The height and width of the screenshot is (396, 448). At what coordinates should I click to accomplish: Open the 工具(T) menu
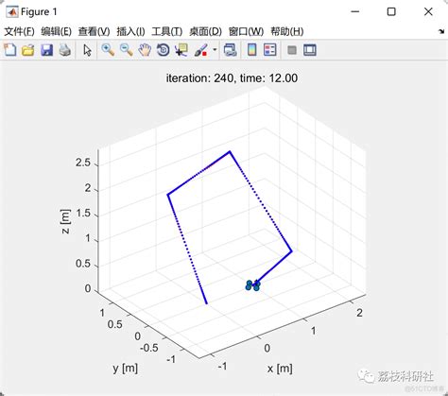[x=167, y=31]
